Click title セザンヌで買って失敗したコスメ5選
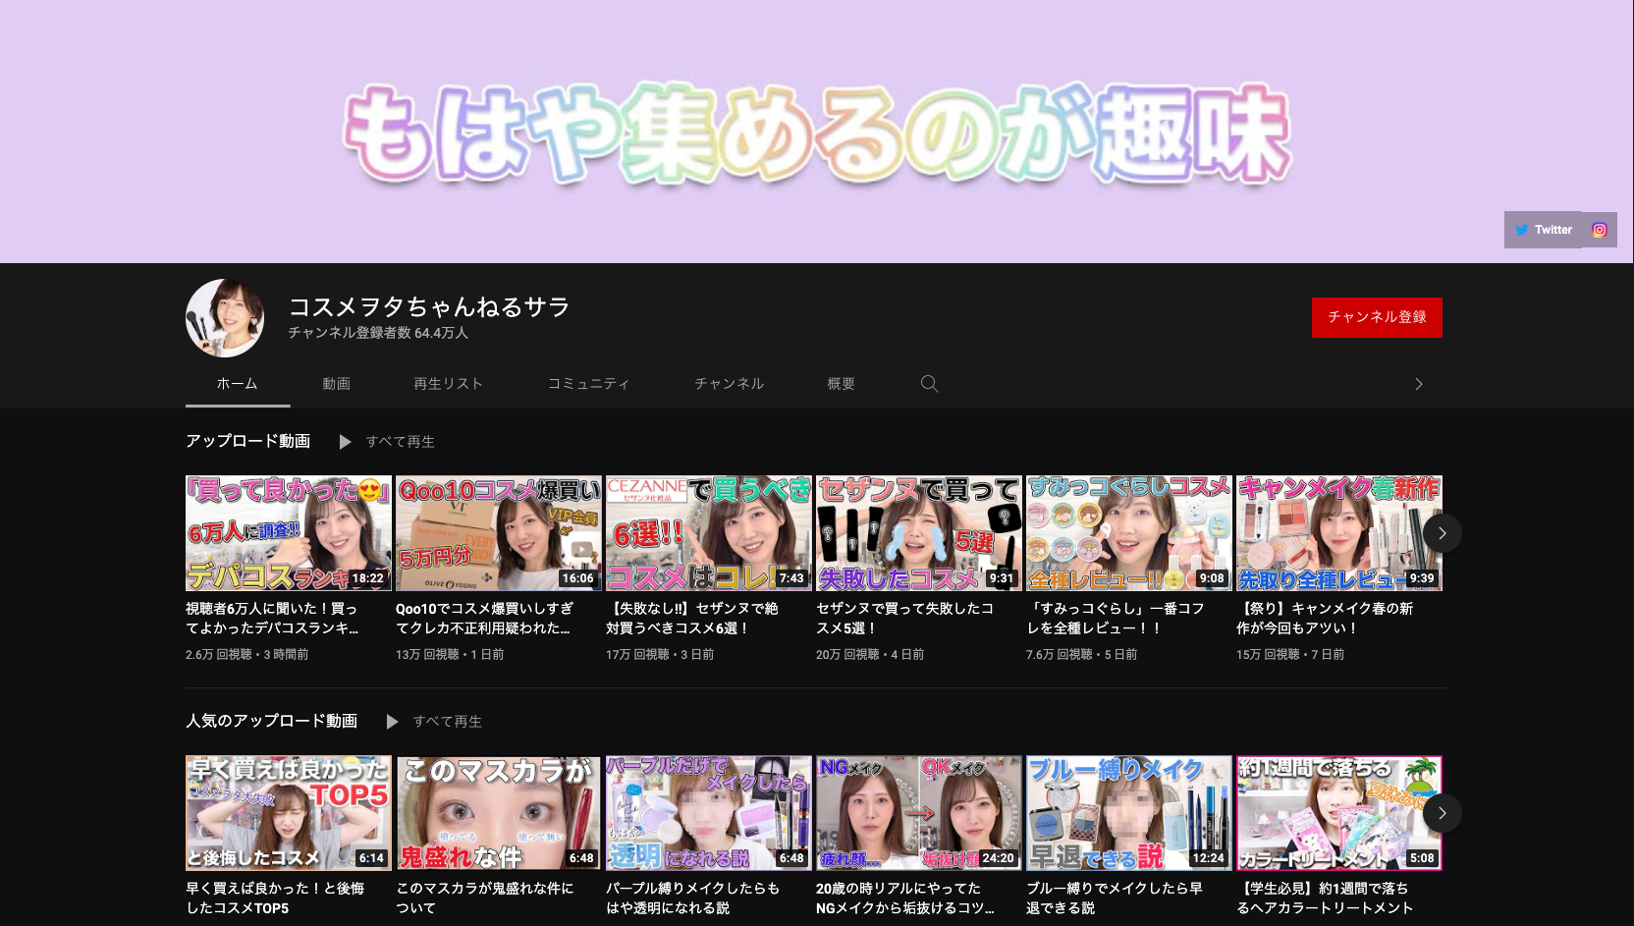The width and height of the screenshot is (1634, 926). pyautogui.click(x=904, y=618)
